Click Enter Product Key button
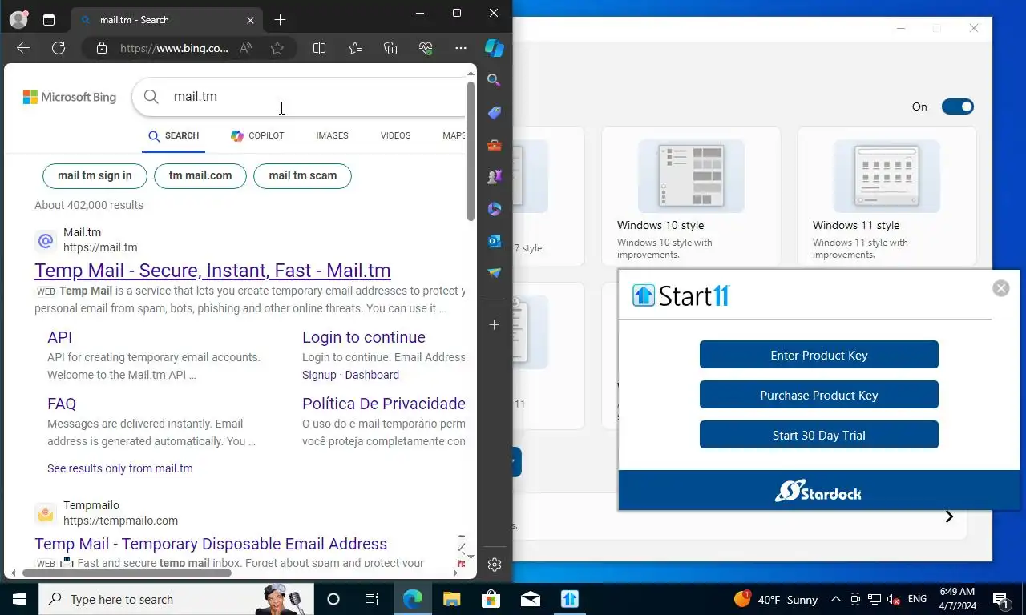 (819, 355)
